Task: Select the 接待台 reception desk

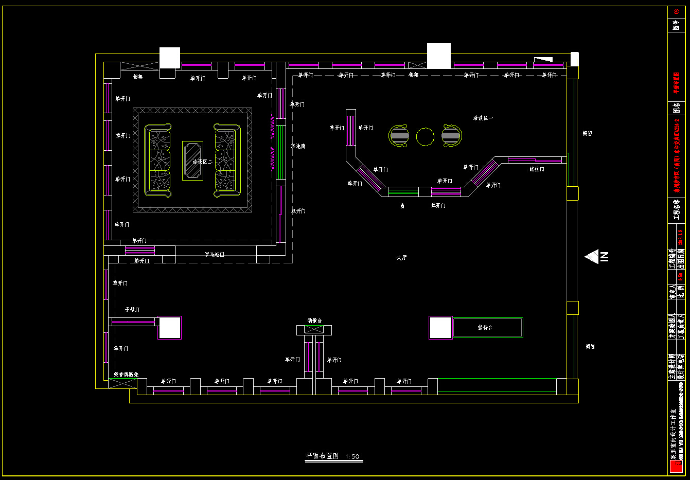Action: (x=487, y=328)
